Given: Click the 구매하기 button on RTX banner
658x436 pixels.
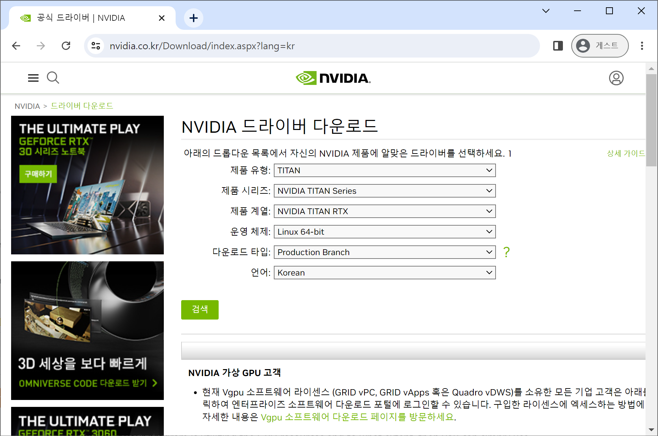Looking at the screenshot, I should click(x=38, y=174).
